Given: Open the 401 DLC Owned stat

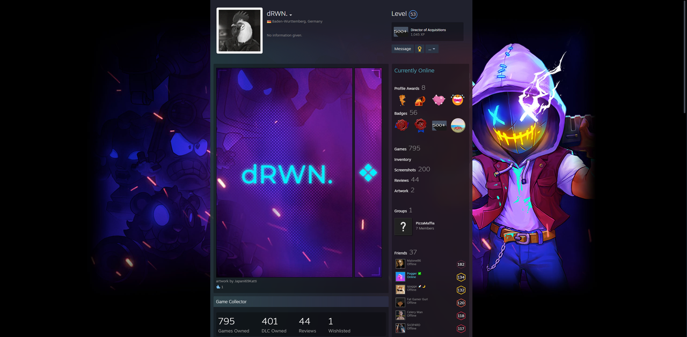Looking at the screenshot, I should click(x=274, y=325).
